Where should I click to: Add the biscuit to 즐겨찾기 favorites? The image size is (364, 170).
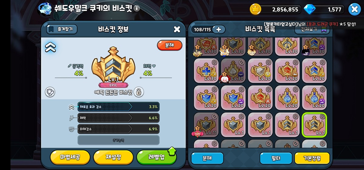62,29
